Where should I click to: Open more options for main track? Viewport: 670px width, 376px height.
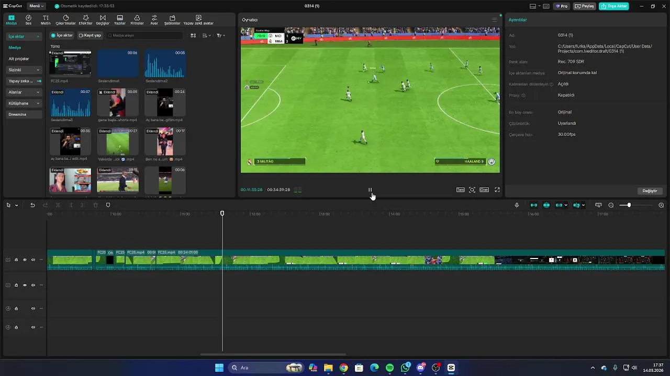[41, 260]
